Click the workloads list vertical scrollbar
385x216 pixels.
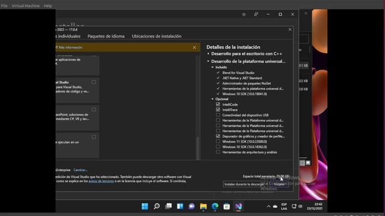pos(198,148)
